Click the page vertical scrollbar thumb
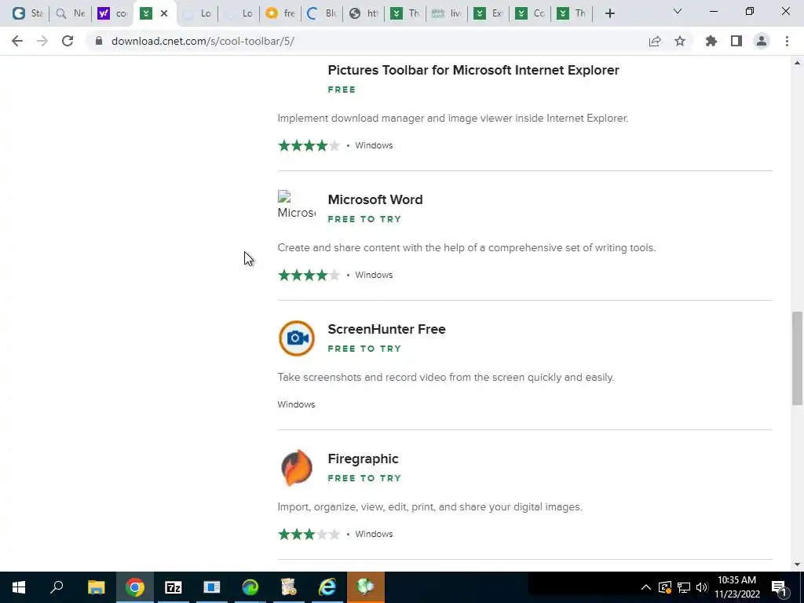Image resolution: width=804 pixels, height=603 pixels. [797, 358]
